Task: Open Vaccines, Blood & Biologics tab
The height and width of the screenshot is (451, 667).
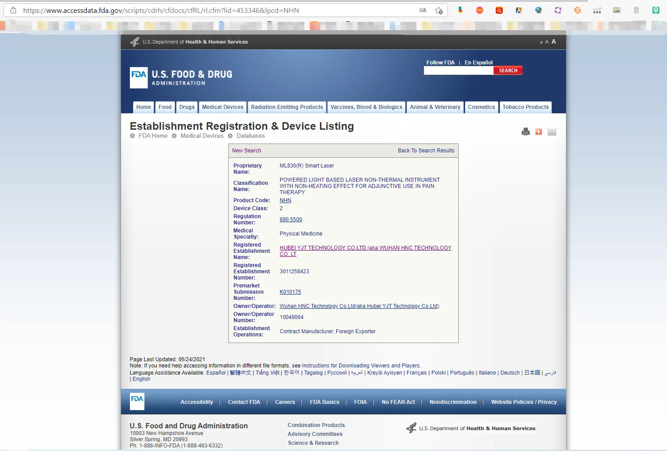Action: point(366,107)
